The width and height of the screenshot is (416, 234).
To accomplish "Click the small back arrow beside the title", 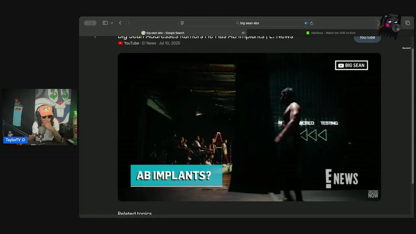I will pos(95,37).
